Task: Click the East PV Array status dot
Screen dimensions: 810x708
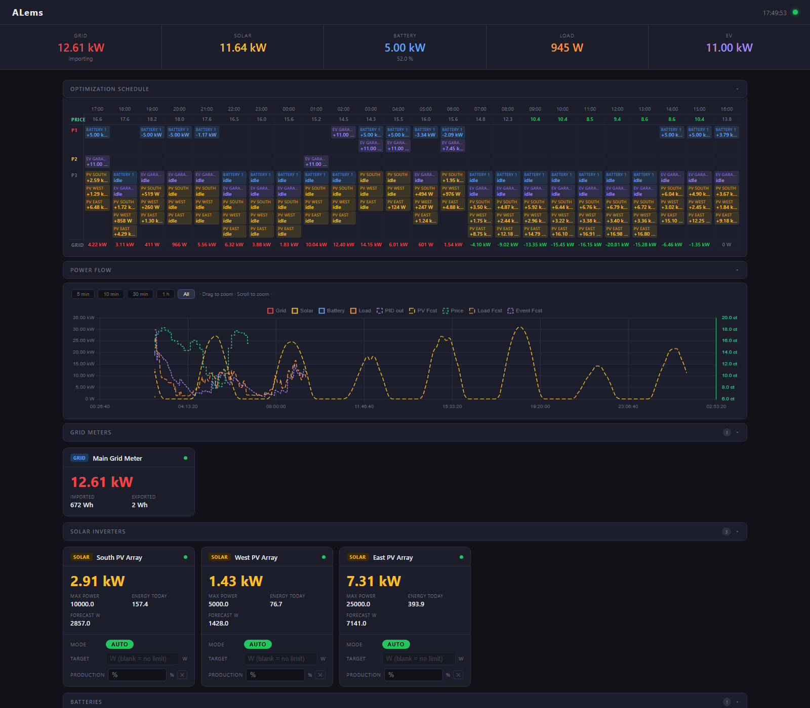Action: point(461,557)
